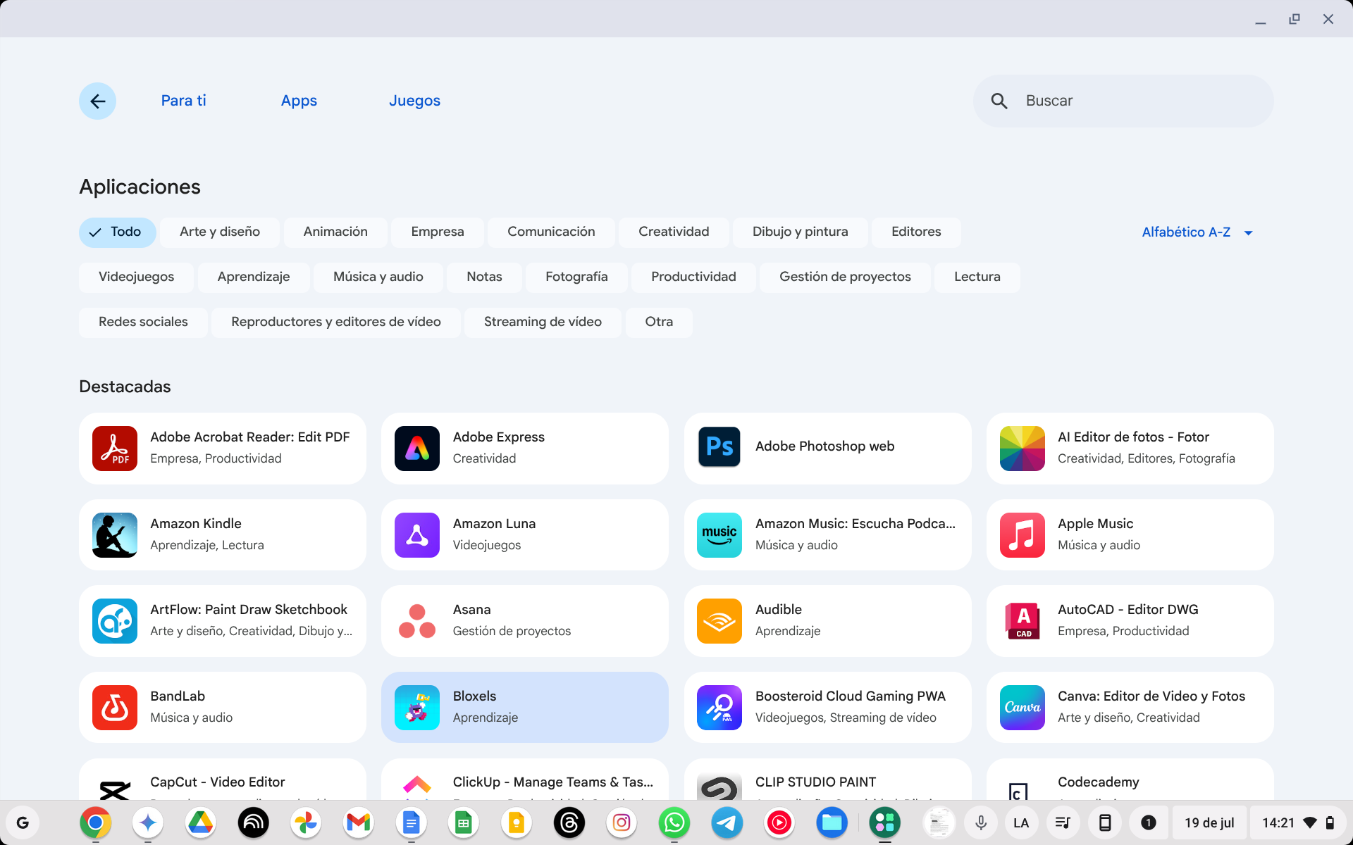The image size is (1353, 845).
Task: Open the Codecademy app card
Action: coord(1130,779)
